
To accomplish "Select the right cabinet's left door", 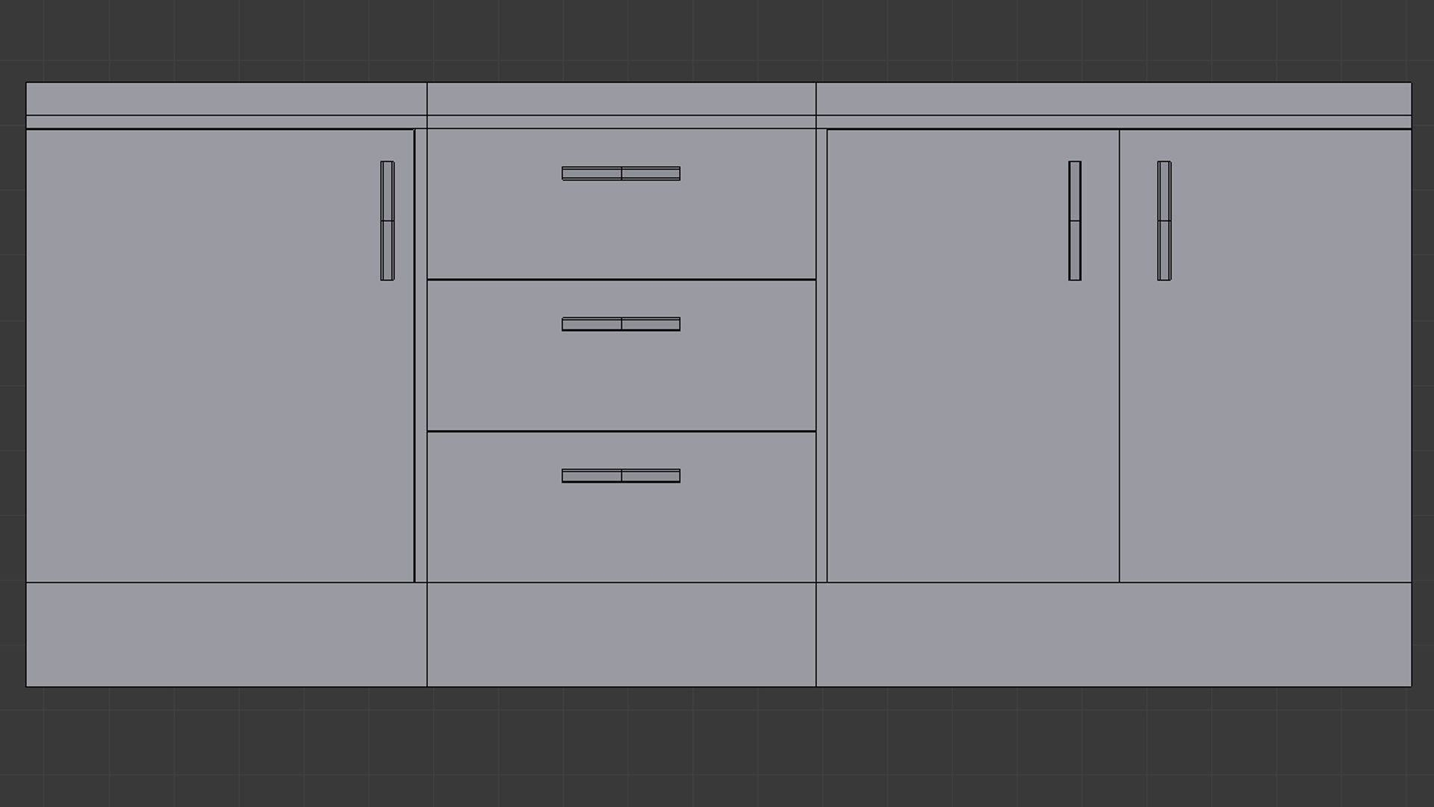I will [x=973, y=356].
